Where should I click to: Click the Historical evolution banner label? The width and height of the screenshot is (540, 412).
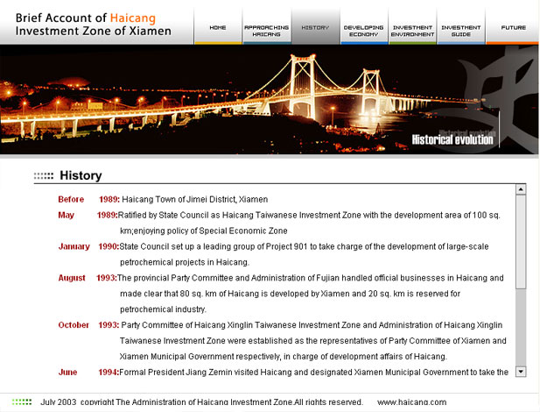coord(452,139)
